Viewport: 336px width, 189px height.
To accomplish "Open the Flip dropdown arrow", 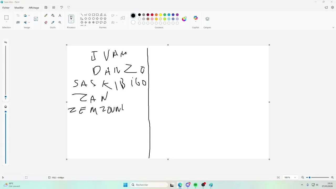I will click(29, 22).
